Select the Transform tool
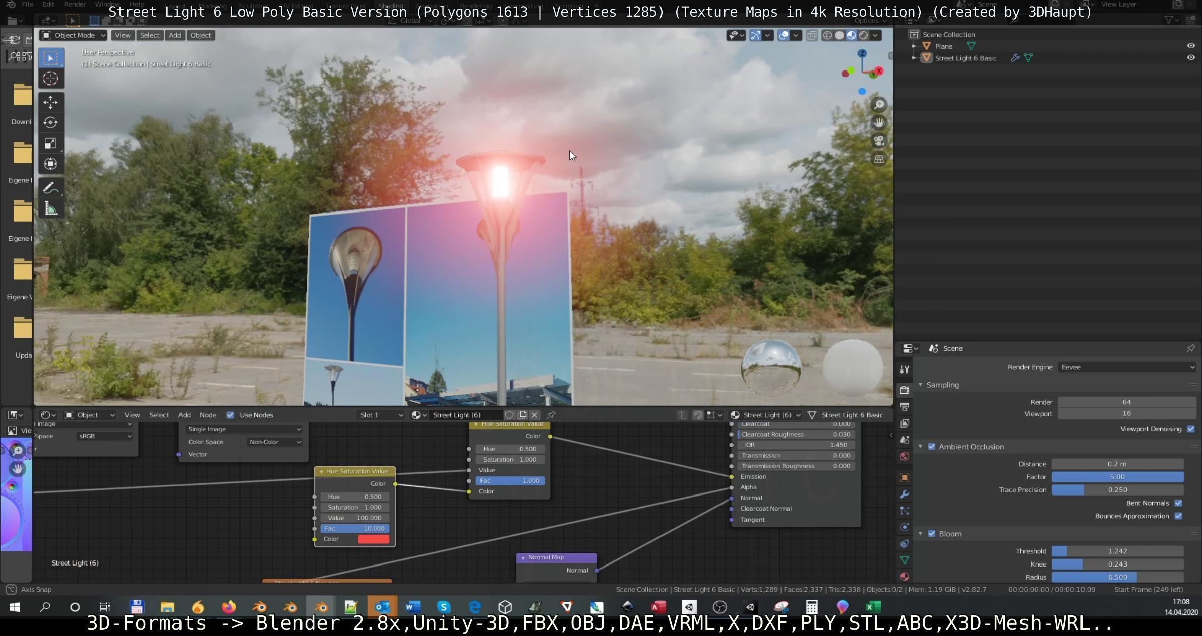 click(50, 164)
